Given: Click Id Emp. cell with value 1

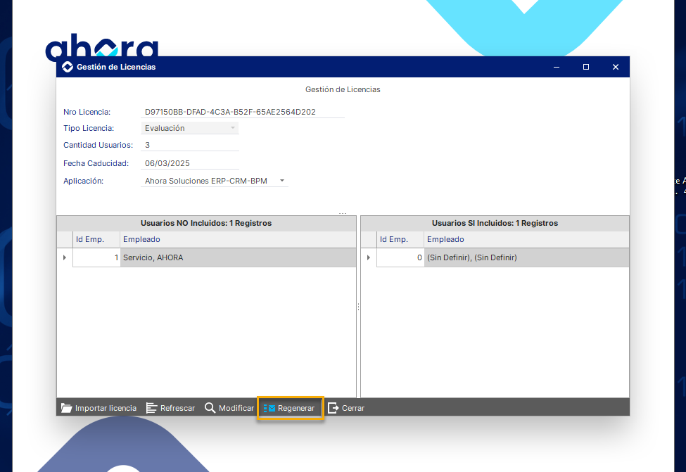Looking at the screenshot, I should [x=96, y=257].
